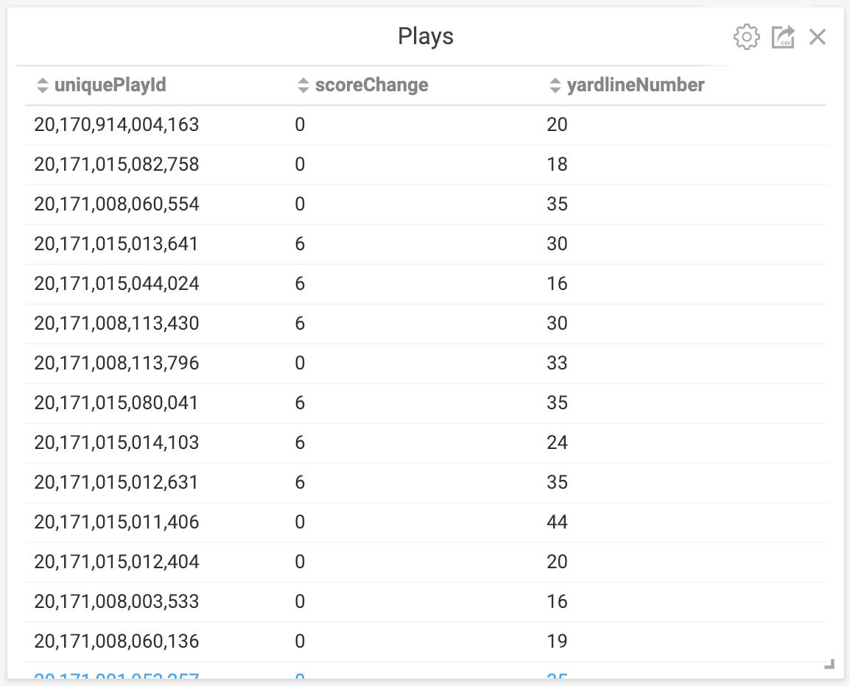850x686 pixels.
Task: Select play ID 20,171,008,003,533
Action: point(116,601)
